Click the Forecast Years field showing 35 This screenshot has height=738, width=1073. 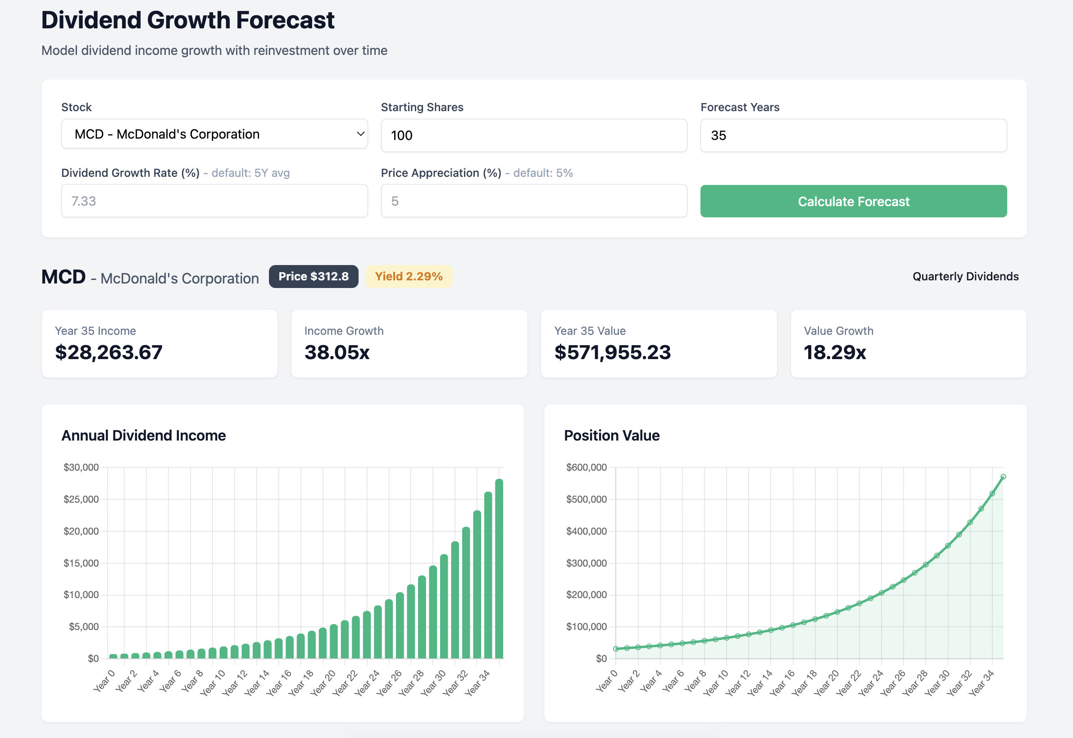tap(853, 135)
